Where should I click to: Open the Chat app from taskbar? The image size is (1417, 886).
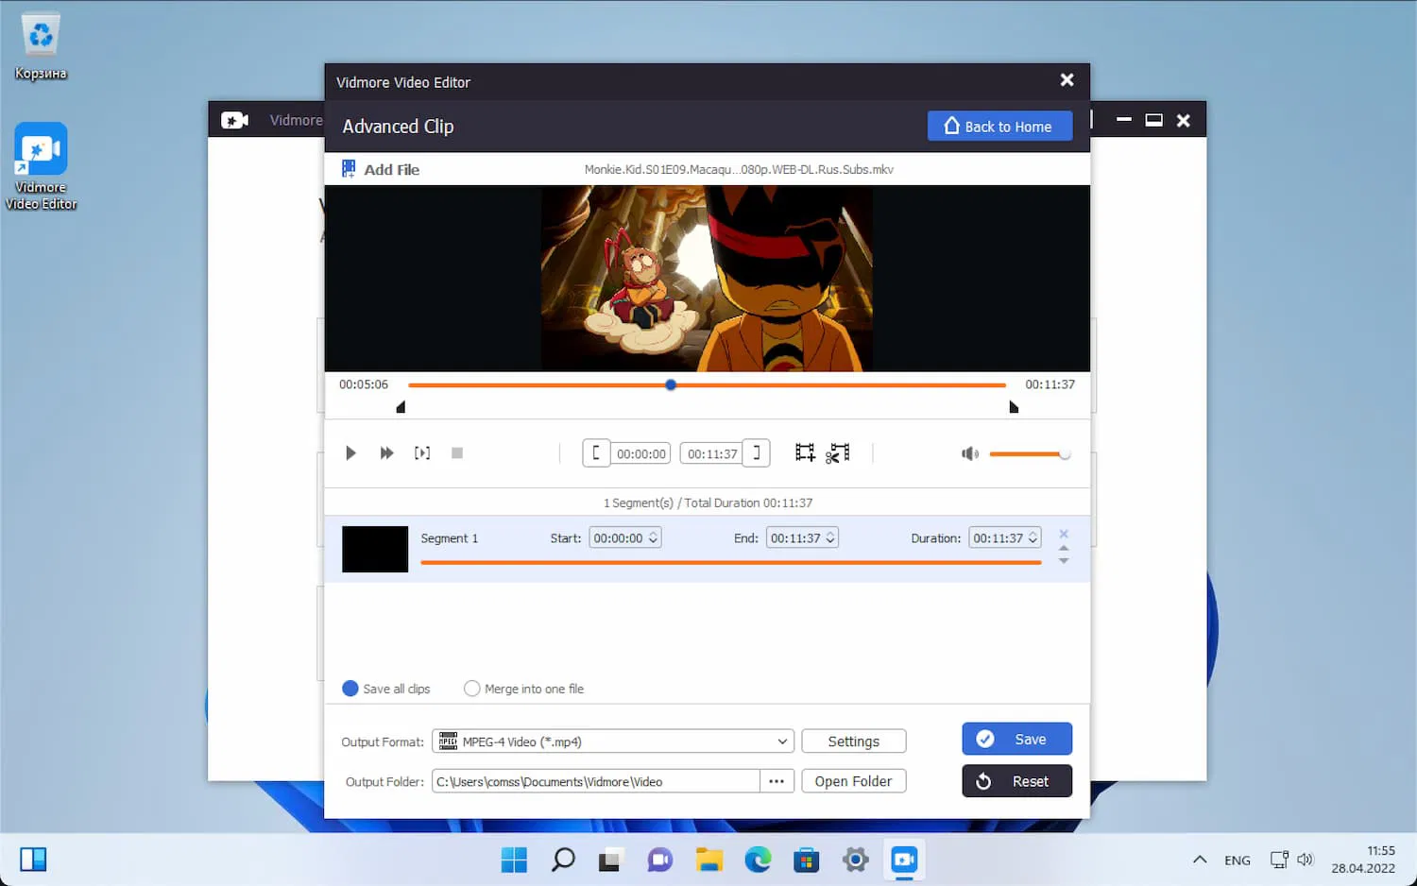tap(659, 860)
